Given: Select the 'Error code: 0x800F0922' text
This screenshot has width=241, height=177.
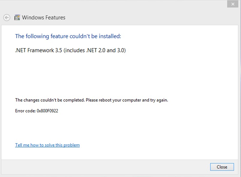Looking at the screenshot, I should (37, 111).
